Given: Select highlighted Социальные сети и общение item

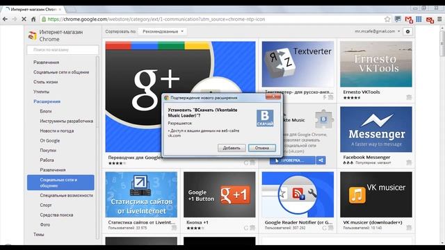Looking at the screenshot, I should 60,183.
